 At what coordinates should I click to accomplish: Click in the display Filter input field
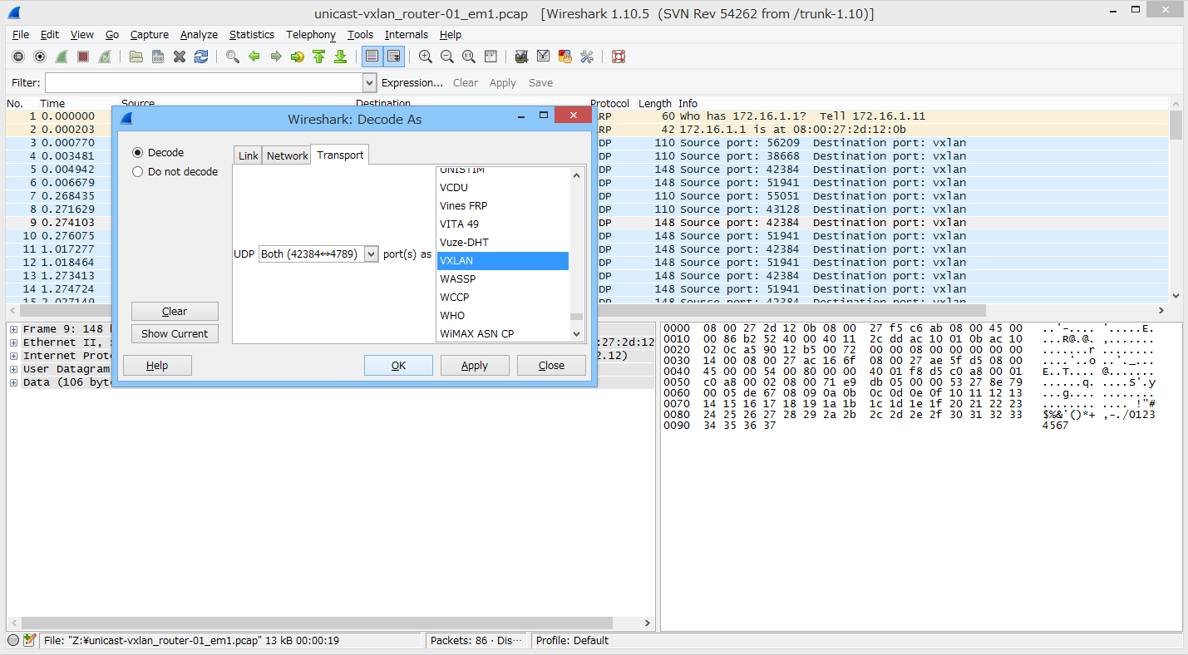[x=205, y=82]
